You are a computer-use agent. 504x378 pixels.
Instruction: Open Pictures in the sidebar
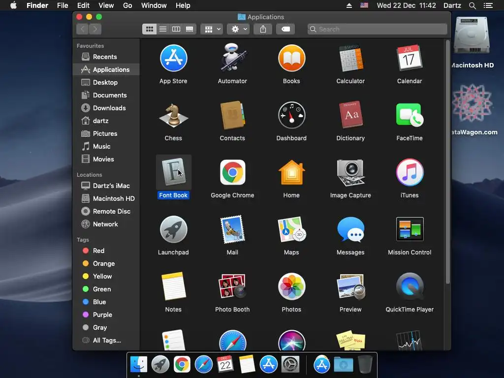(x=106, y=134)
